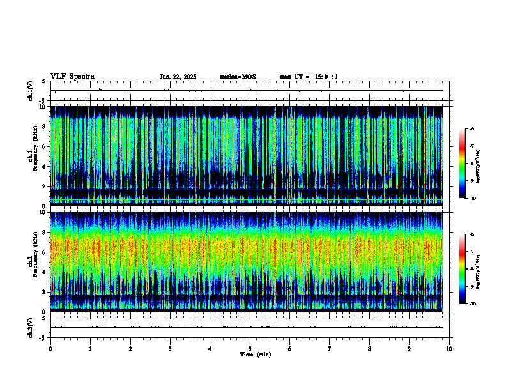Image resolution: width=506 pixels, height=391 pixels.
Task: Select the ch.1 "Frequency (kHz)" axis label
Action: coord(35,148)
